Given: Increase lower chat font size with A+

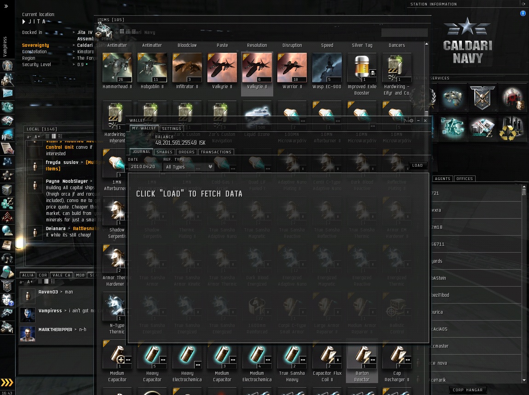Looking at the screenshot, I should (30, 282).
